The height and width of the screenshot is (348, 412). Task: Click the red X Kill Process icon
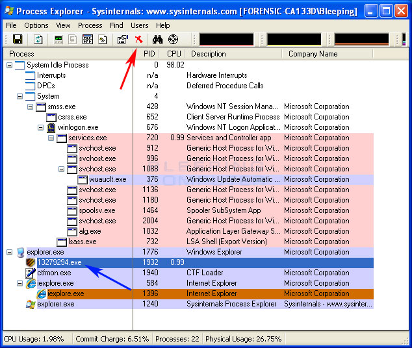(x=138, y=40)
